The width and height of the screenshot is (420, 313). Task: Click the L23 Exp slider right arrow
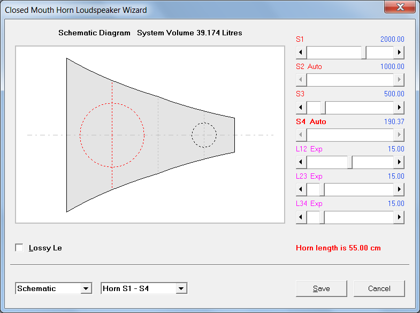(399, 189)
